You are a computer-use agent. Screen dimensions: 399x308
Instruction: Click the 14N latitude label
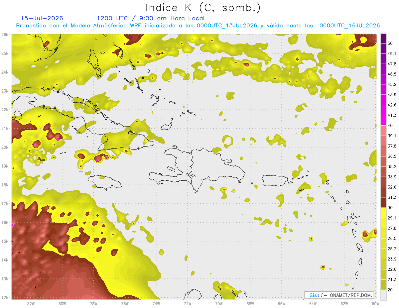click(5, 260)
